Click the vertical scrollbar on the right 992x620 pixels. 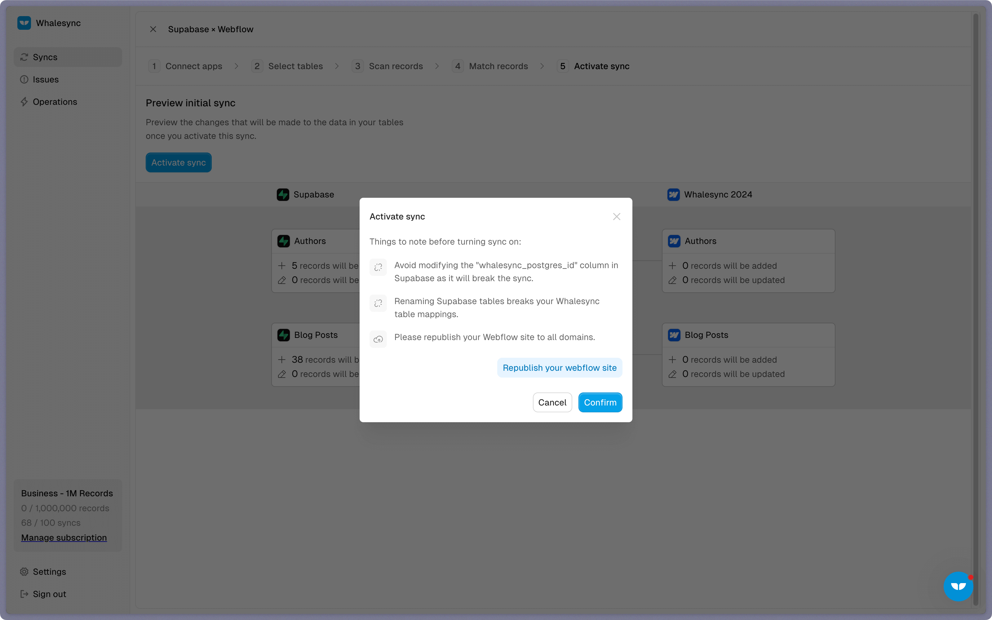pyautogui.click(x=976, y=310)
